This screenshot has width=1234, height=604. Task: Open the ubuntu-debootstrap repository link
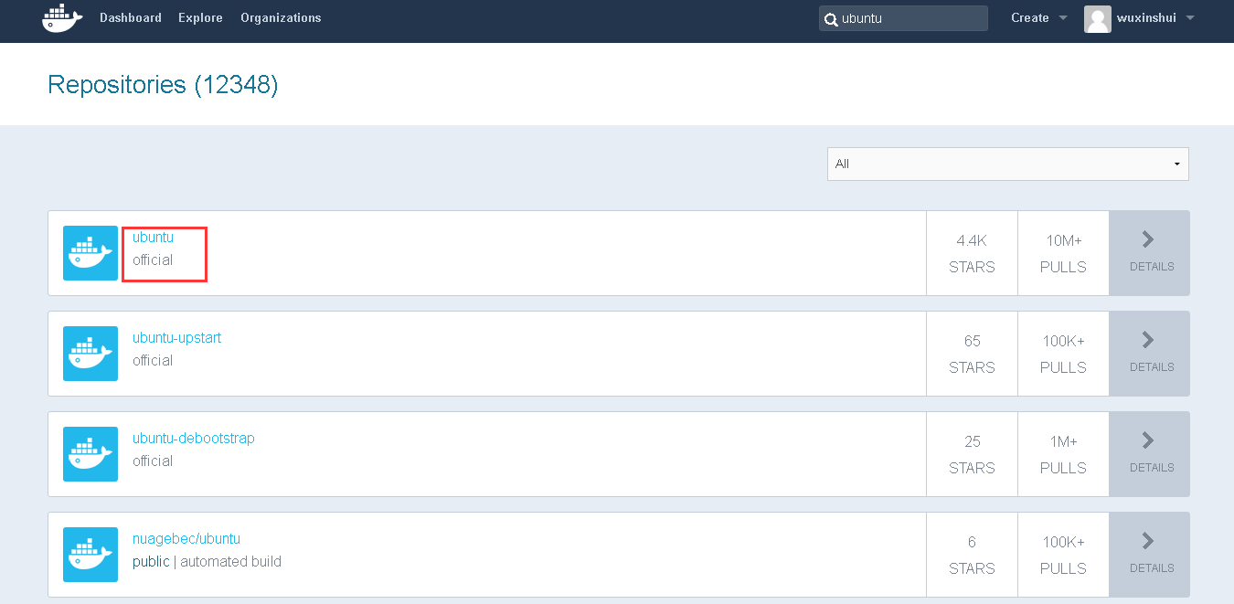193,438
